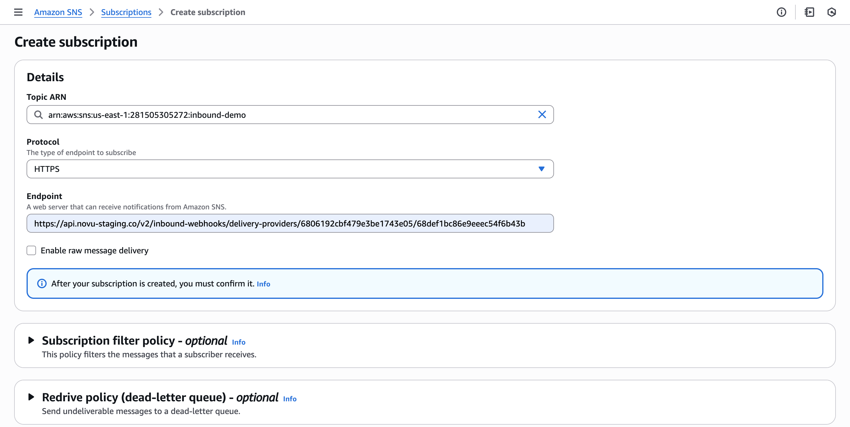
Task: Clear the Topic ARN using the X icon
Action: point(542,115)
